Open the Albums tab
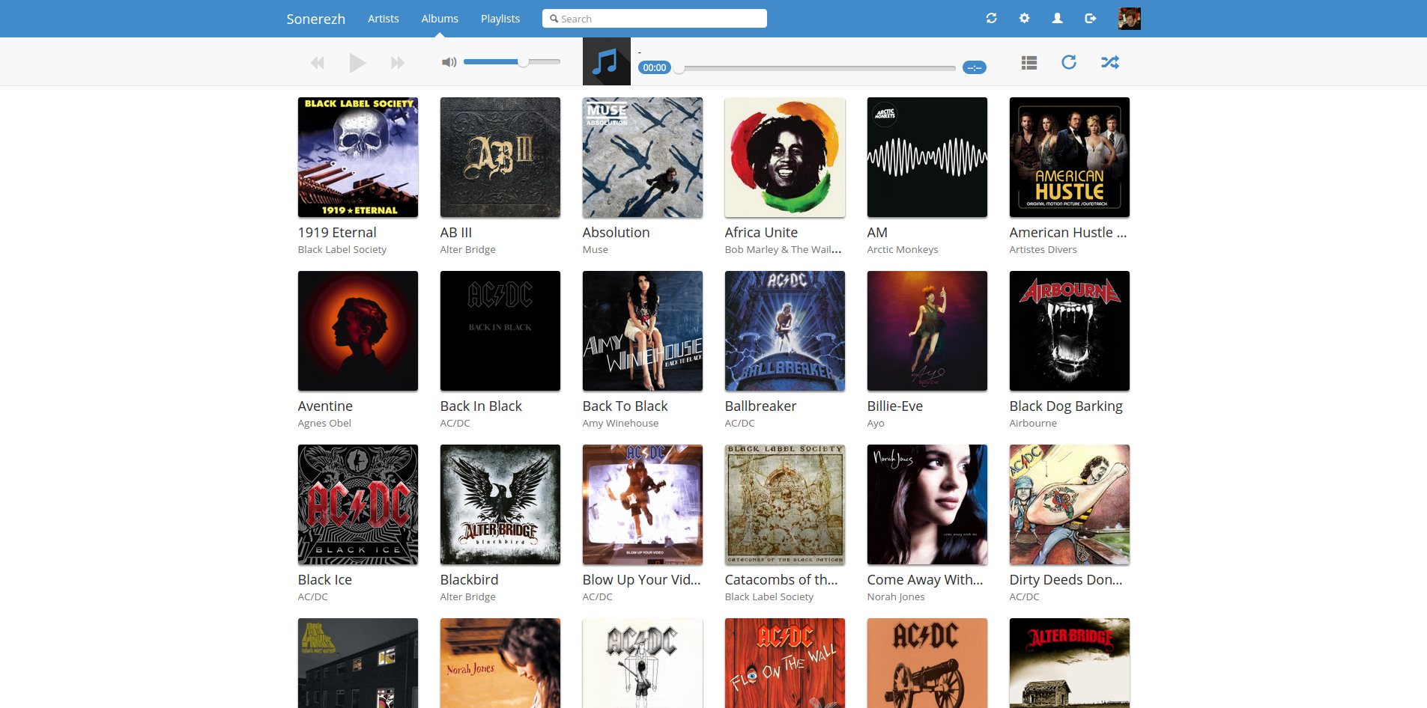 coord(440,19)
